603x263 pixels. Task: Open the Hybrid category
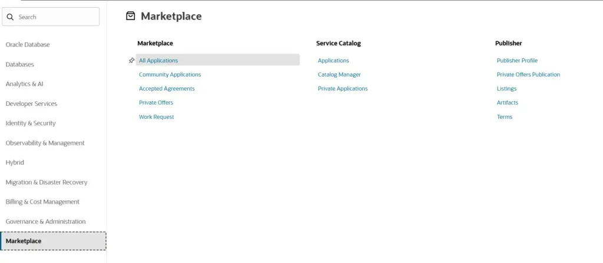click(x=15, y=162)
